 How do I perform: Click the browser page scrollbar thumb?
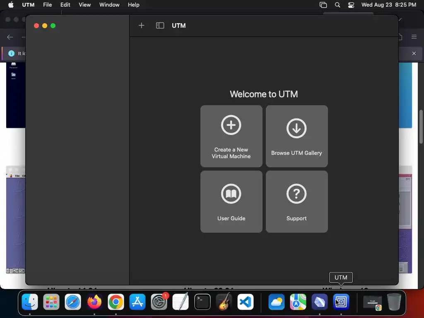[421, 127]
